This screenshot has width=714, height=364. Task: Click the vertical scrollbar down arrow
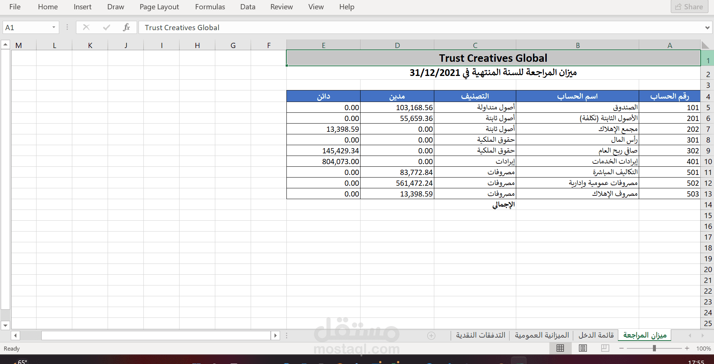pyautogui.click(x=5, y=326)
